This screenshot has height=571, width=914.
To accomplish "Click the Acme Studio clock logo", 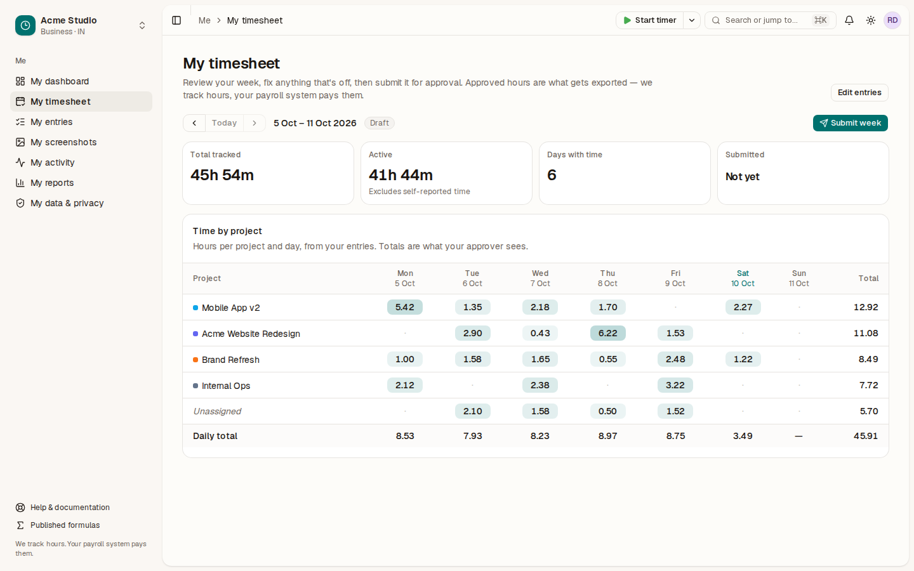I will [25, 25].
